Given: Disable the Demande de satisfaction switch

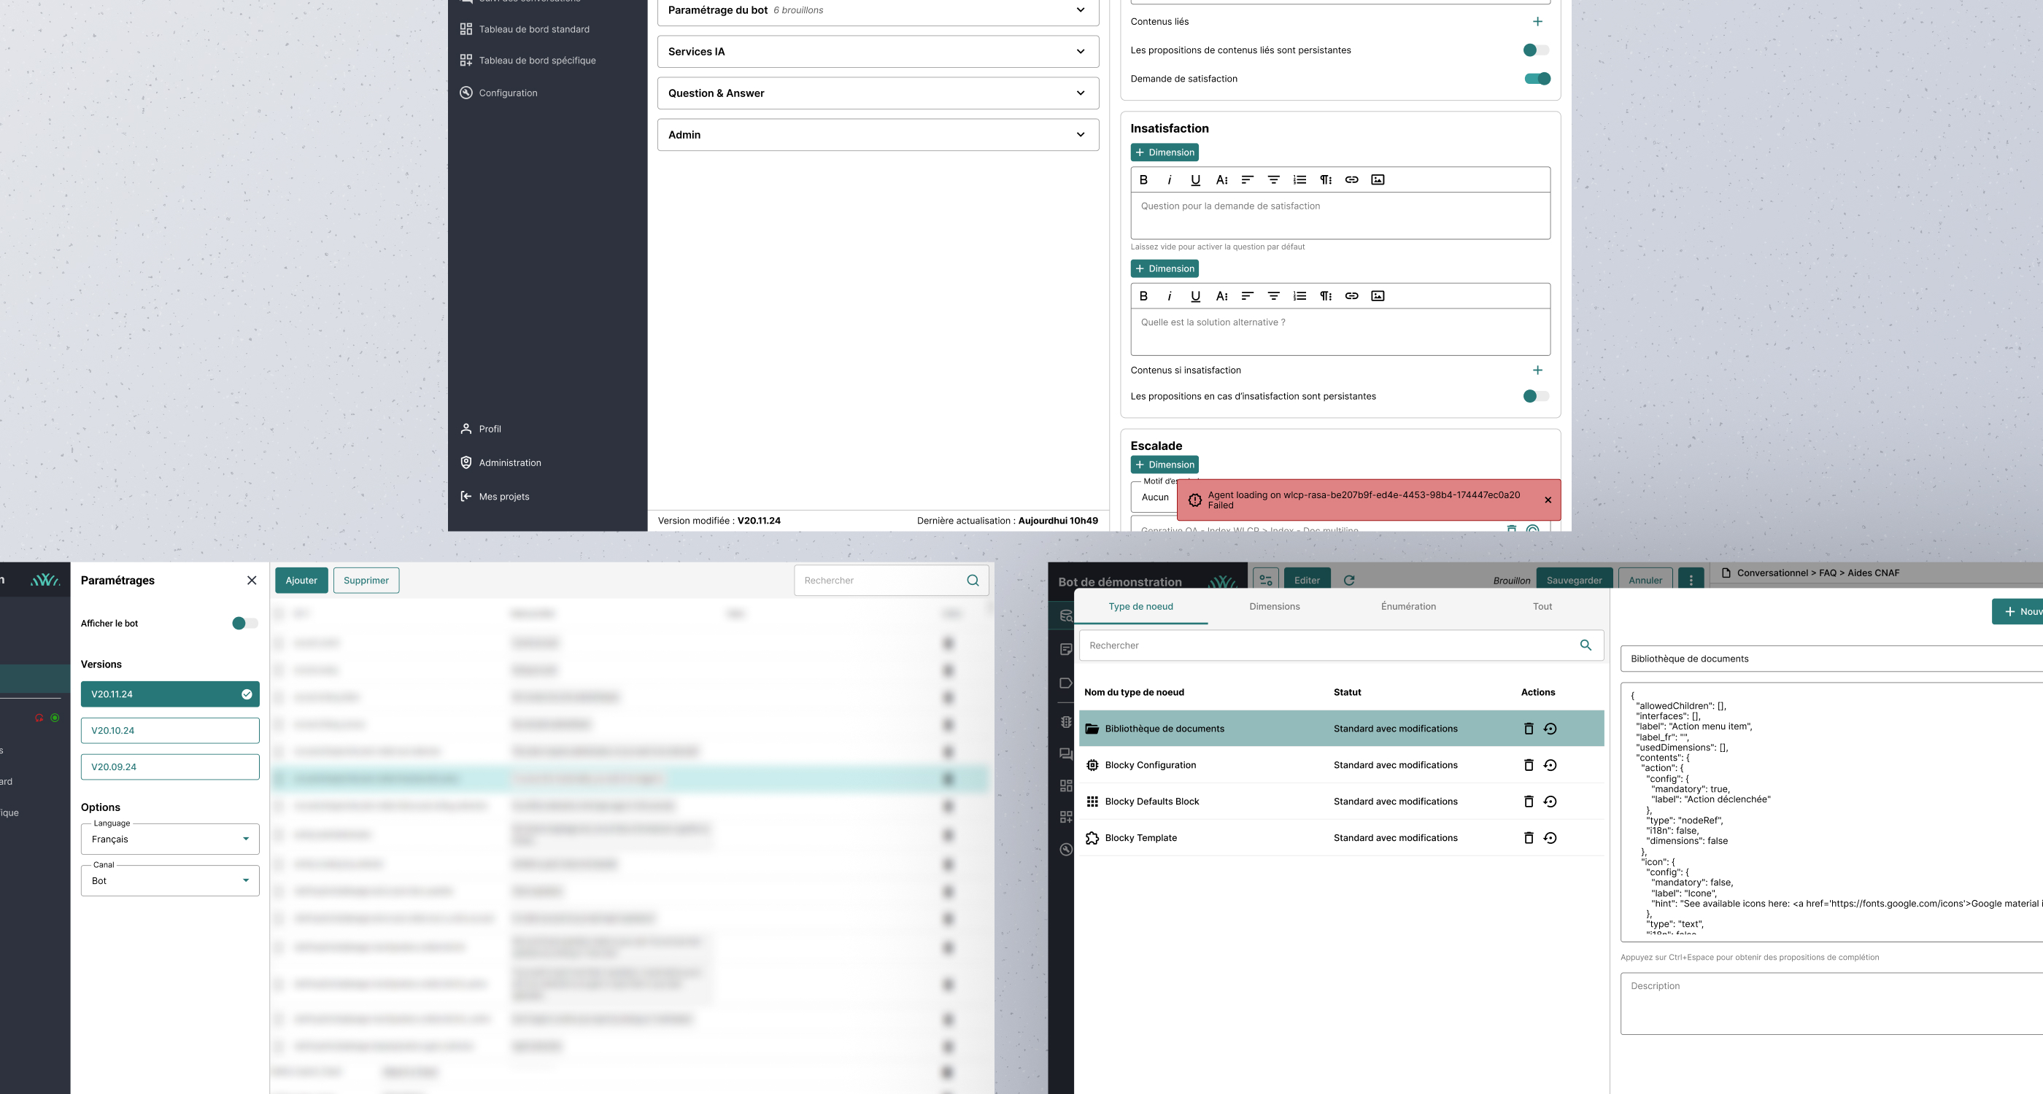Looking at the screenshot, I should [1537, 79].
